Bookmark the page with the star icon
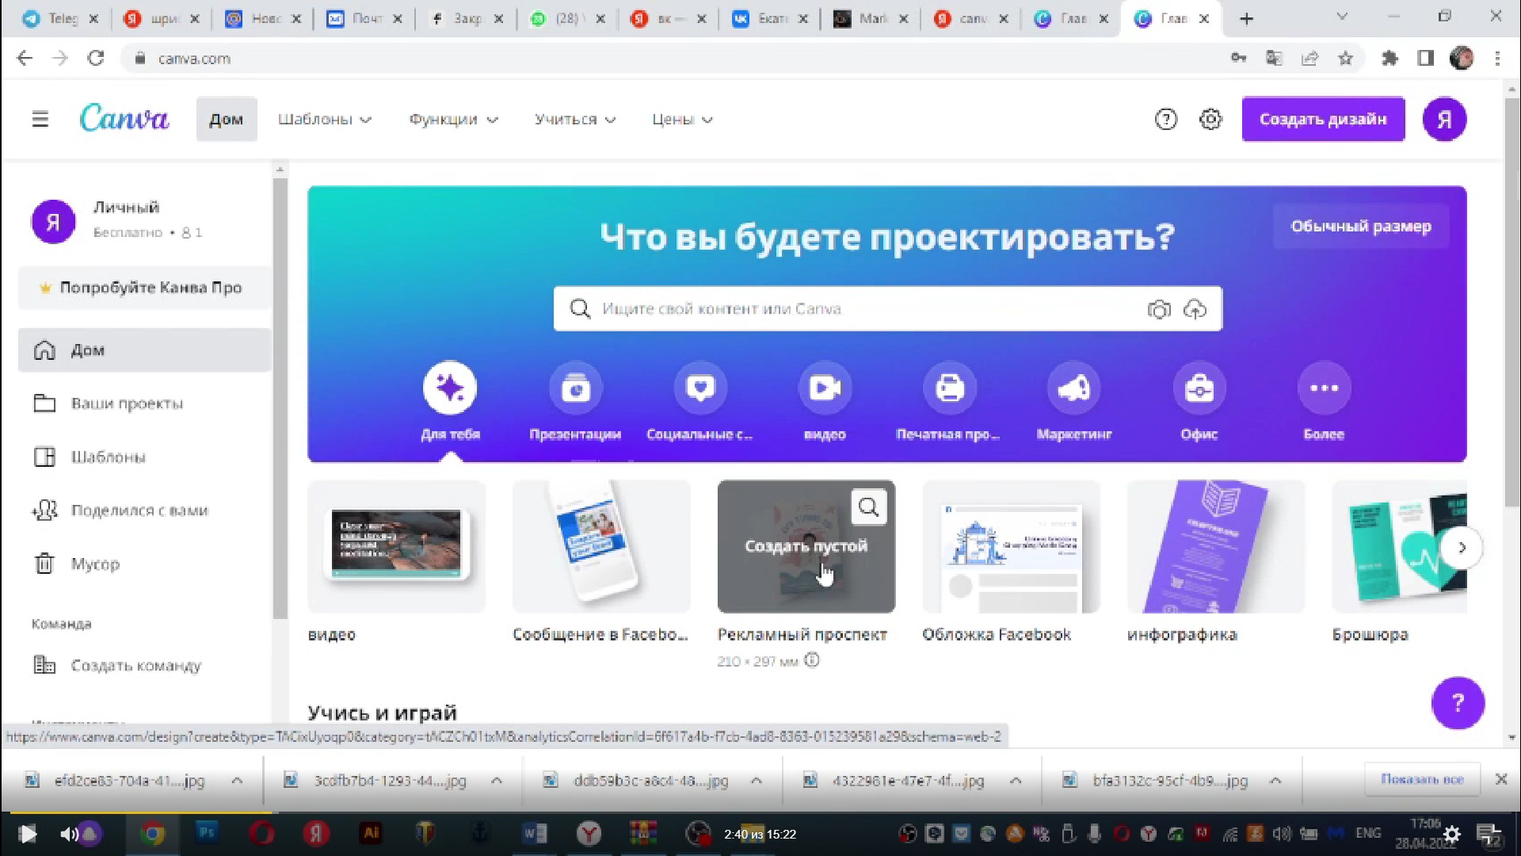Screen dimensions: 1521x856 point(1345,58)
